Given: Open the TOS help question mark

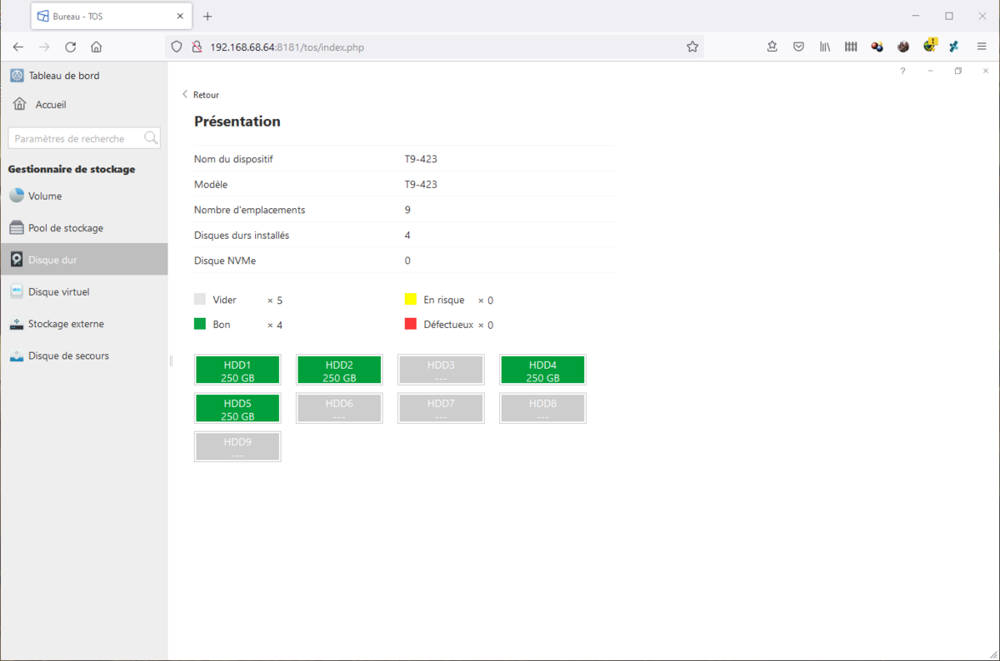Looking at the screenshot, I should (902, 72).
